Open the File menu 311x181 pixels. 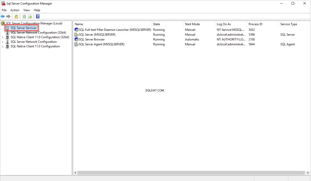click(x=4, y=10)
